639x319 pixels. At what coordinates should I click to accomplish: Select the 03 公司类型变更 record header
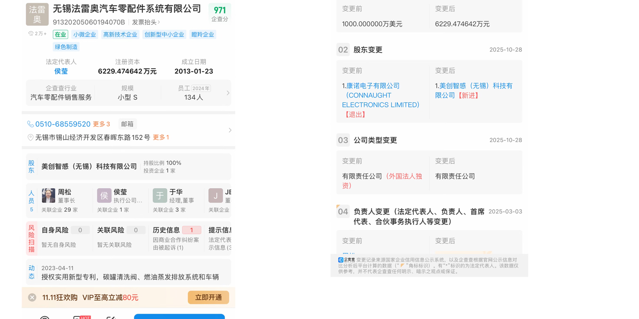[429, 140]
